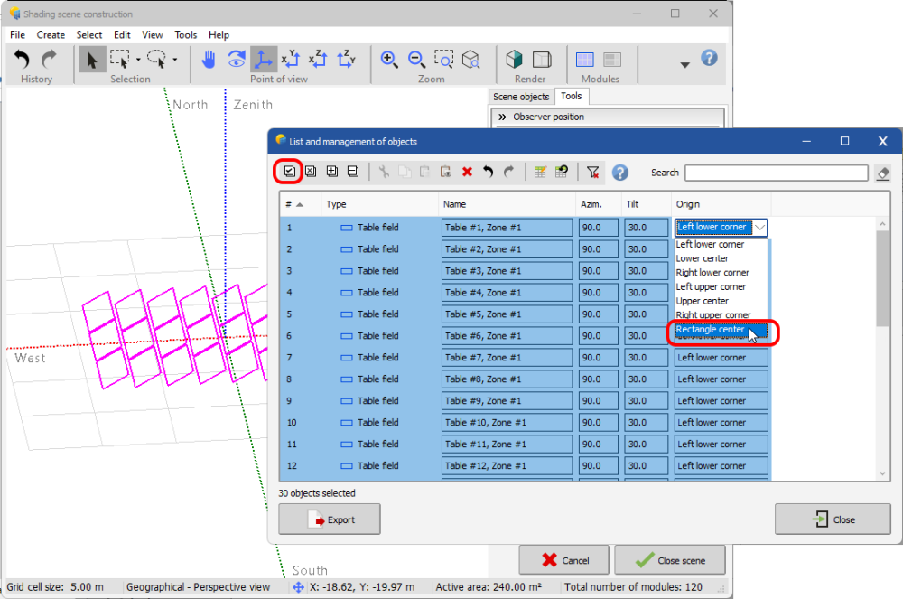903x599 pixels.
Task: Open the lasso selection dropdown arrow
Action: (174, 61)
